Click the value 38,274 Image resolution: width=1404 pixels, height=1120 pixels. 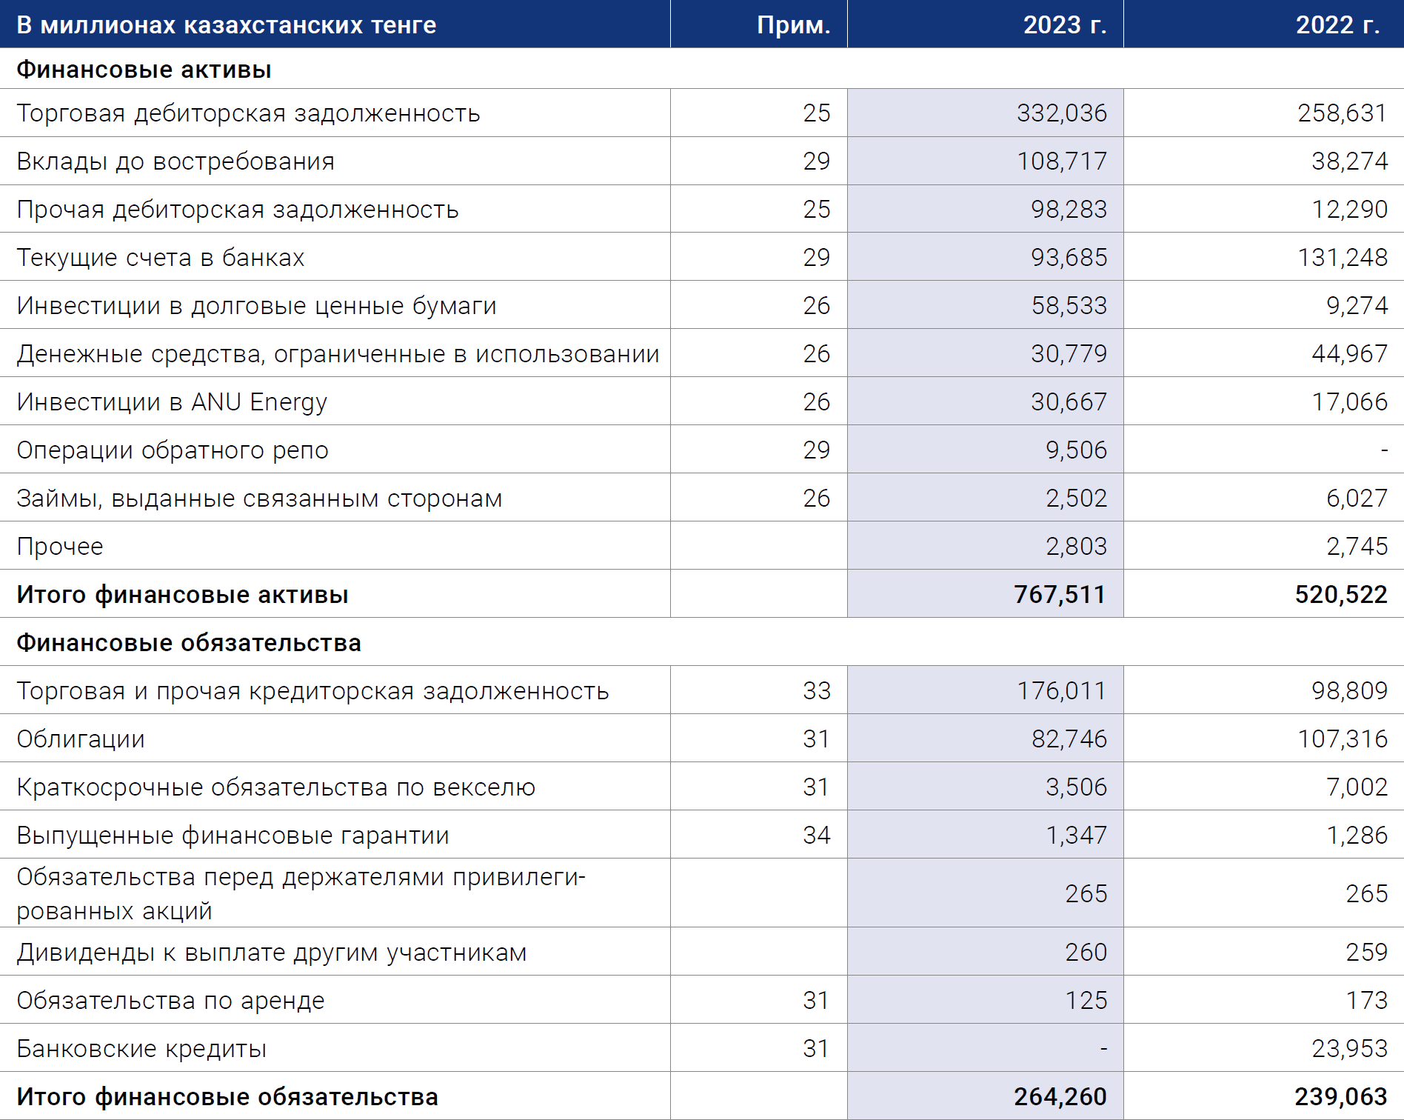tap(1349, 161)
